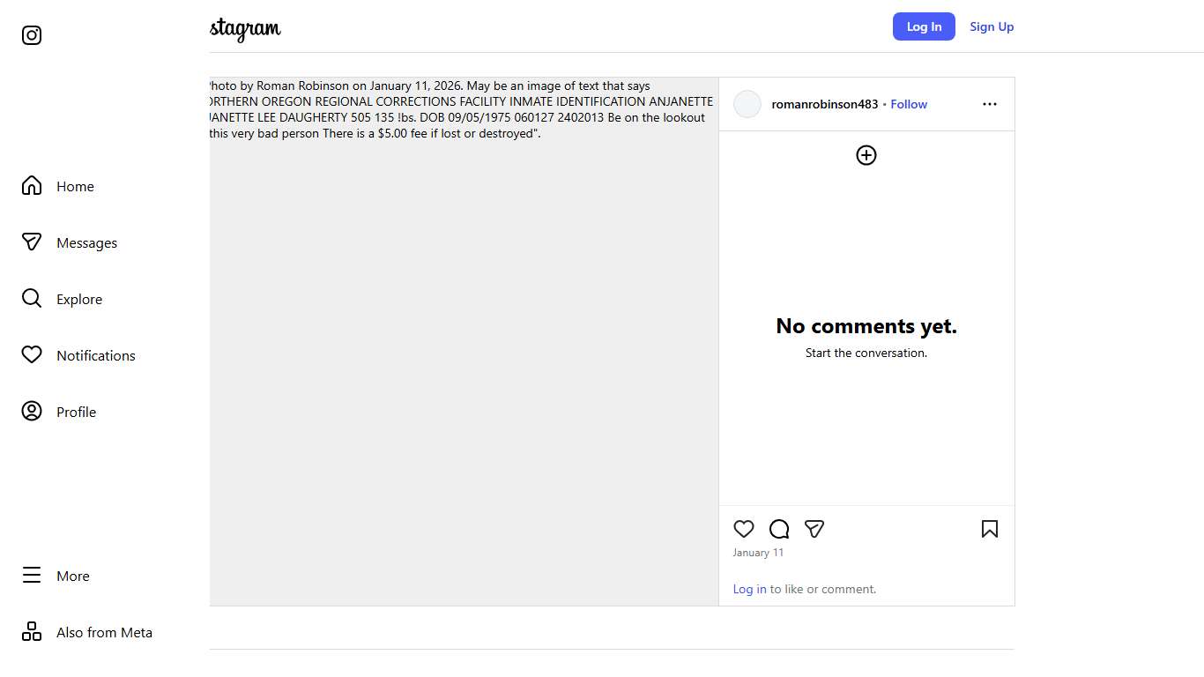This screenshot has height=677, width=1204.
Task: Click the comment bubble icon
Action: pos(779,529)
